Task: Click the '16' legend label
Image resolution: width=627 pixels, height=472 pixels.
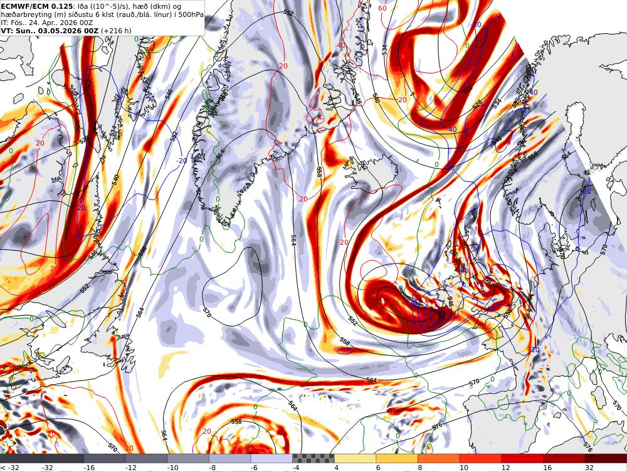Action: pos(547,468)
